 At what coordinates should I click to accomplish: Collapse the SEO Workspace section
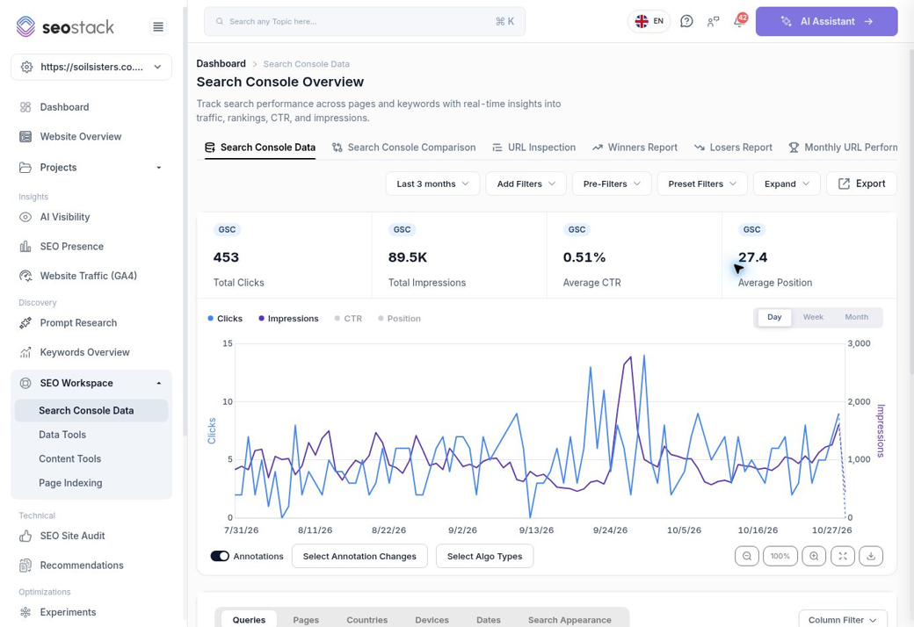[x=91, y=383]
